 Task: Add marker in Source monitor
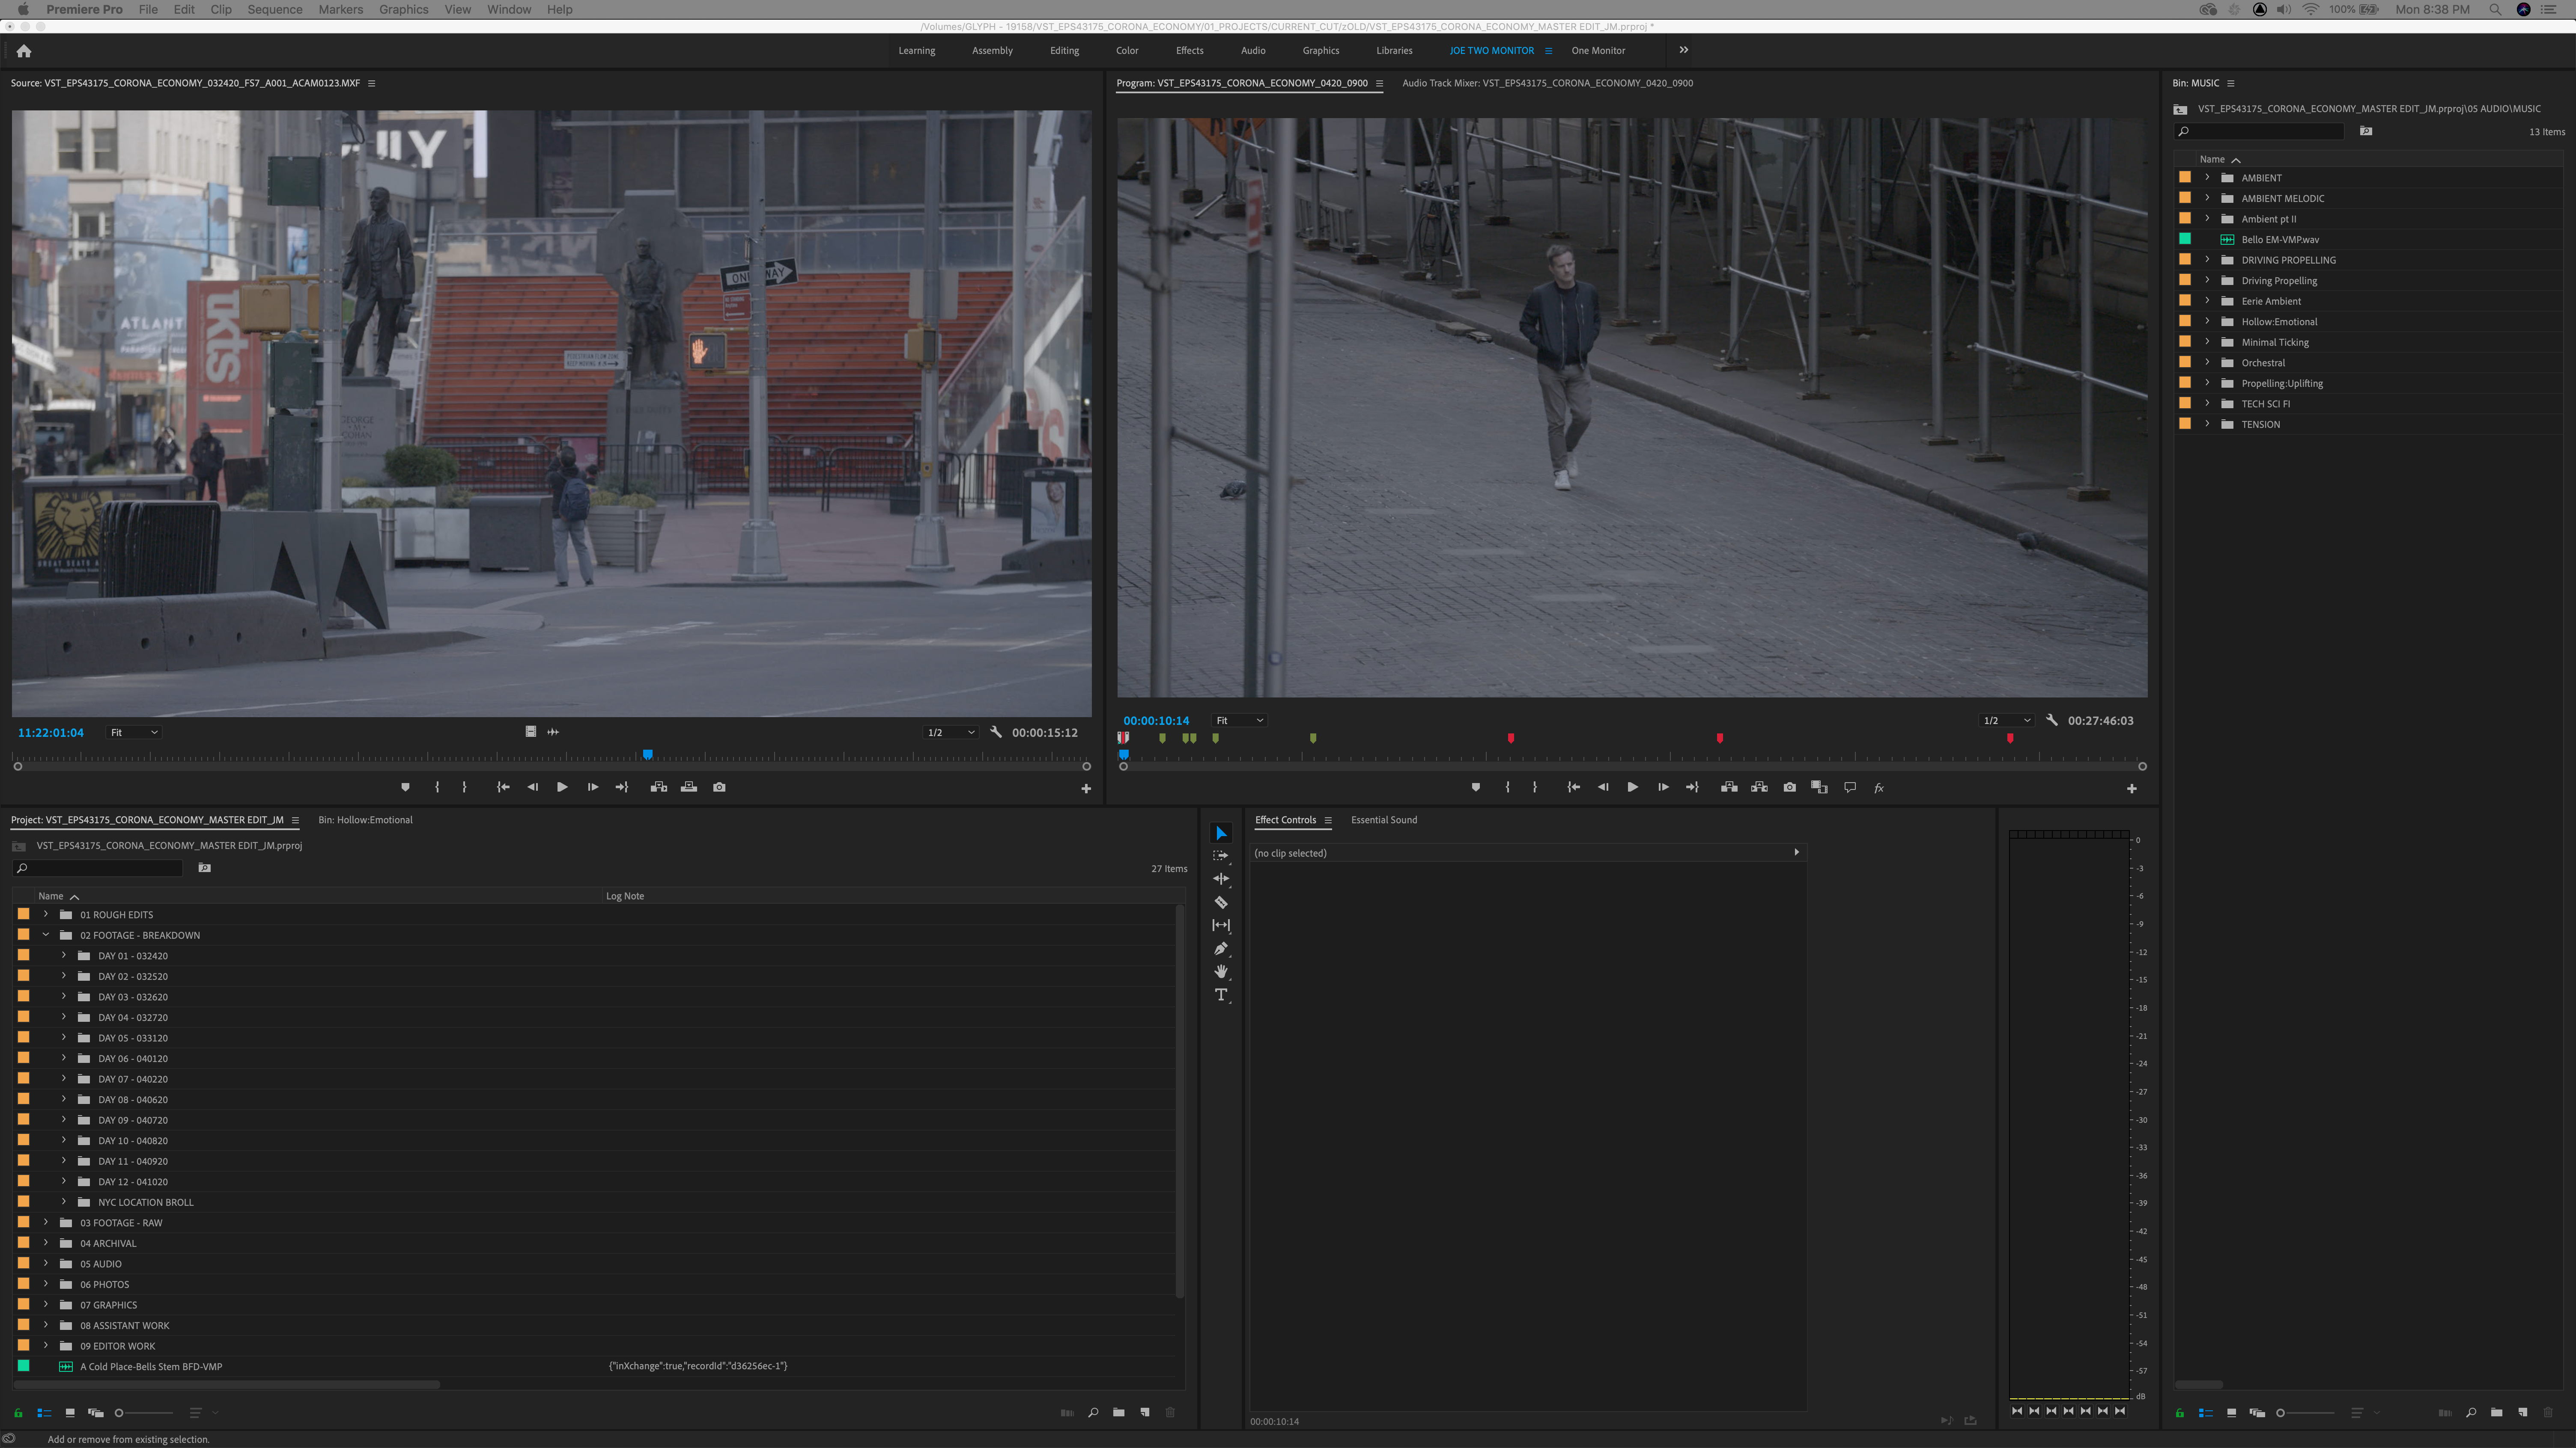(405, 787)
